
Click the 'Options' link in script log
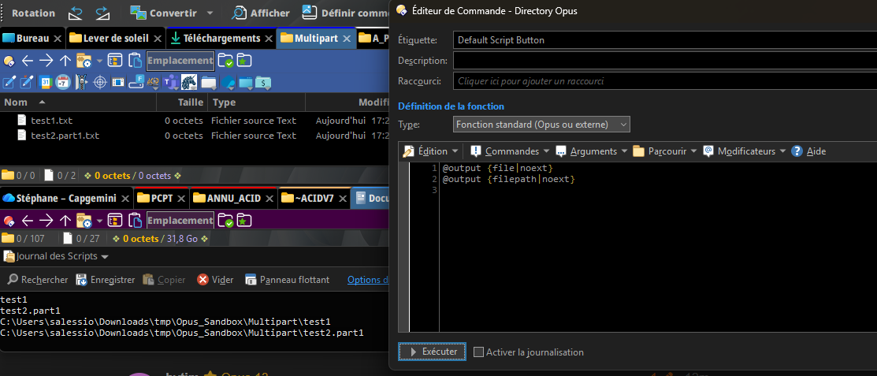coord(367,279)
